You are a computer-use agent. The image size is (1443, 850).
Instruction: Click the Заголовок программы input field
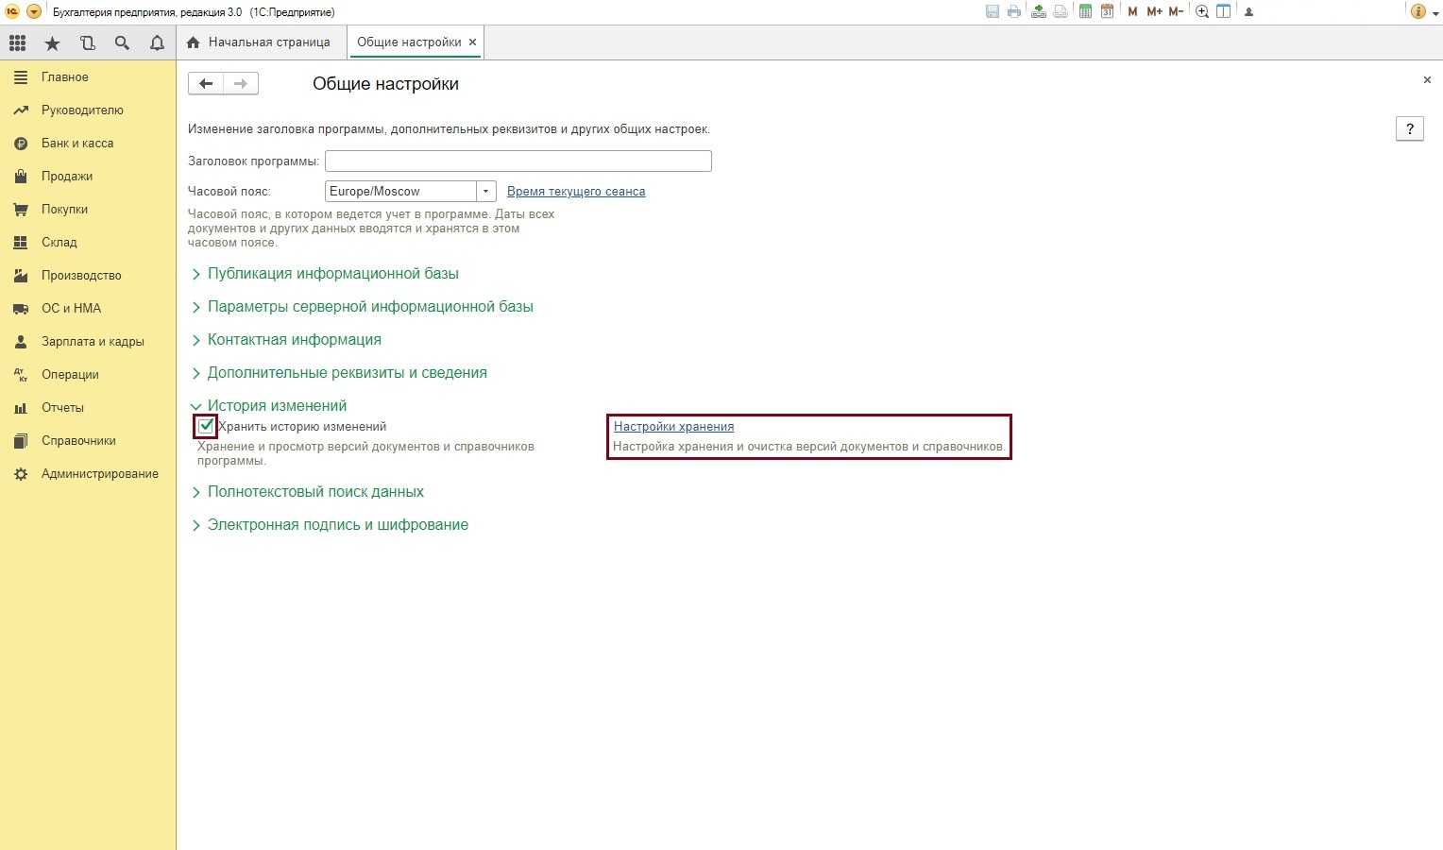(x=518, y=161)
